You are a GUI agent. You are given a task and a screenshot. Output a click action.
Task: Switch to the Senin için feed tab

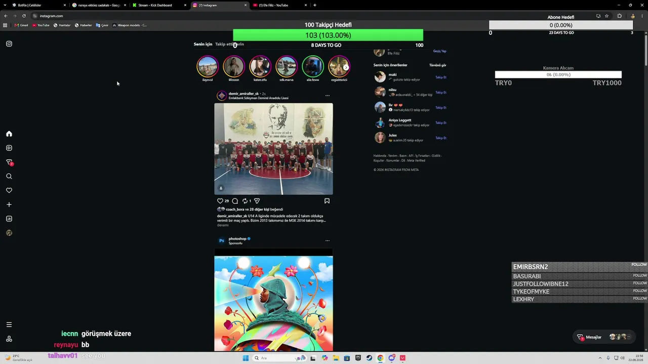[203, 44]
